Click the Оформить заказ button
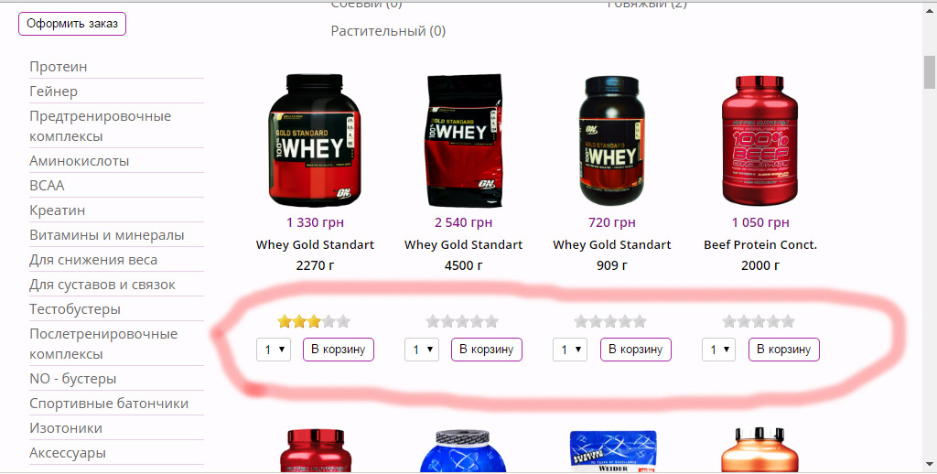The image size is (937, 474). [72, 24]
